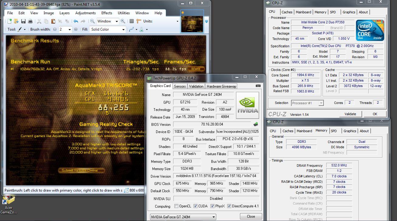Switch to the Sensors tab in GPU-Z

tap(180, 86)
